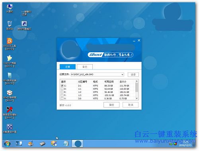This screenshot has width=199, height=151.
Task: Open the load more tools desktop icon
Action: point(10,128)
